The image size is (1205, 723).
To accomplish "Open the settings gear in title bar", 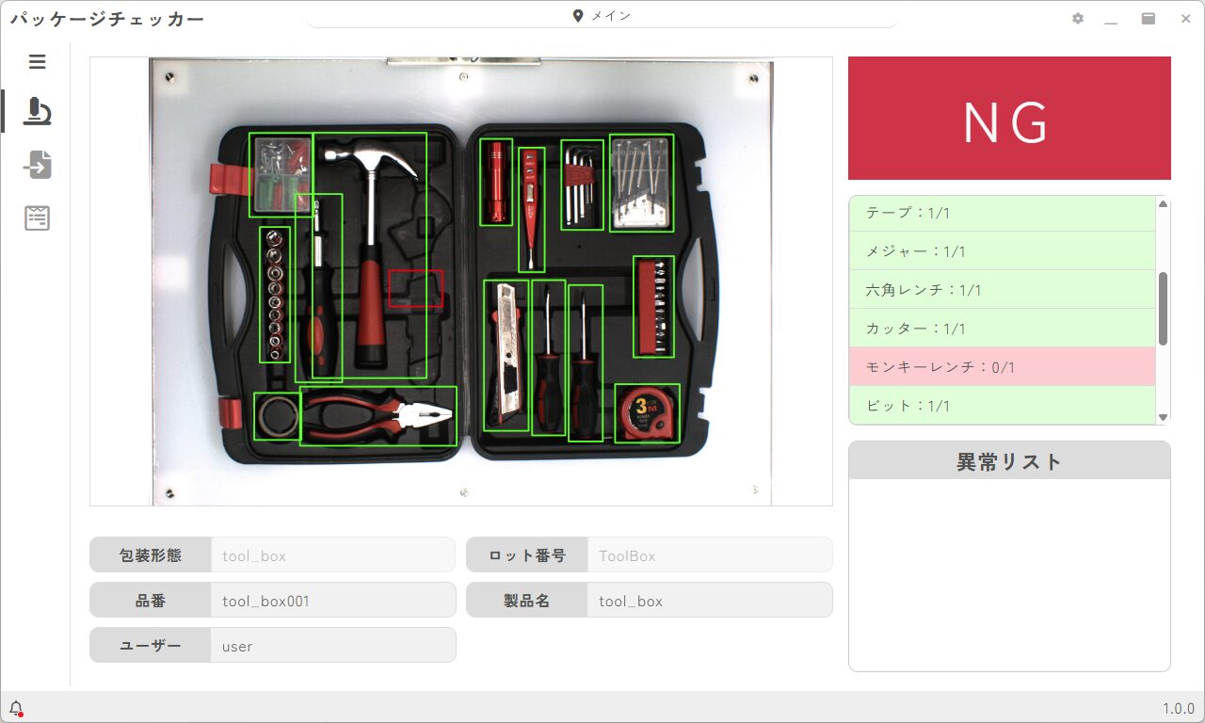I will coord(1077,18).
